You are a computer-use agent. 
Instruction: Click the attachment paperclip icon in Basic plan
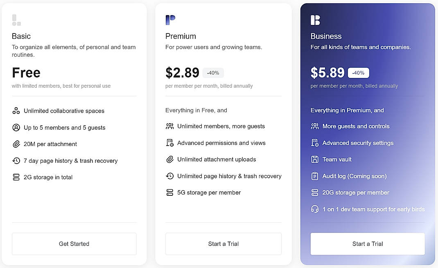[16, 144]
